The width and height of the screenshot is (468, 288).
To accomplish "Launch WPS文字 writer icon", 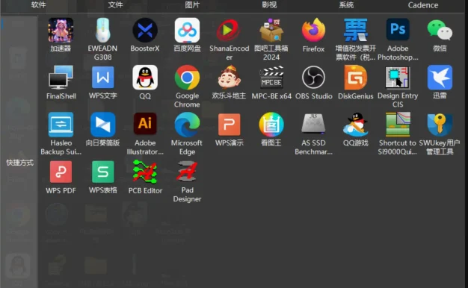I will (x=102, y=78).
